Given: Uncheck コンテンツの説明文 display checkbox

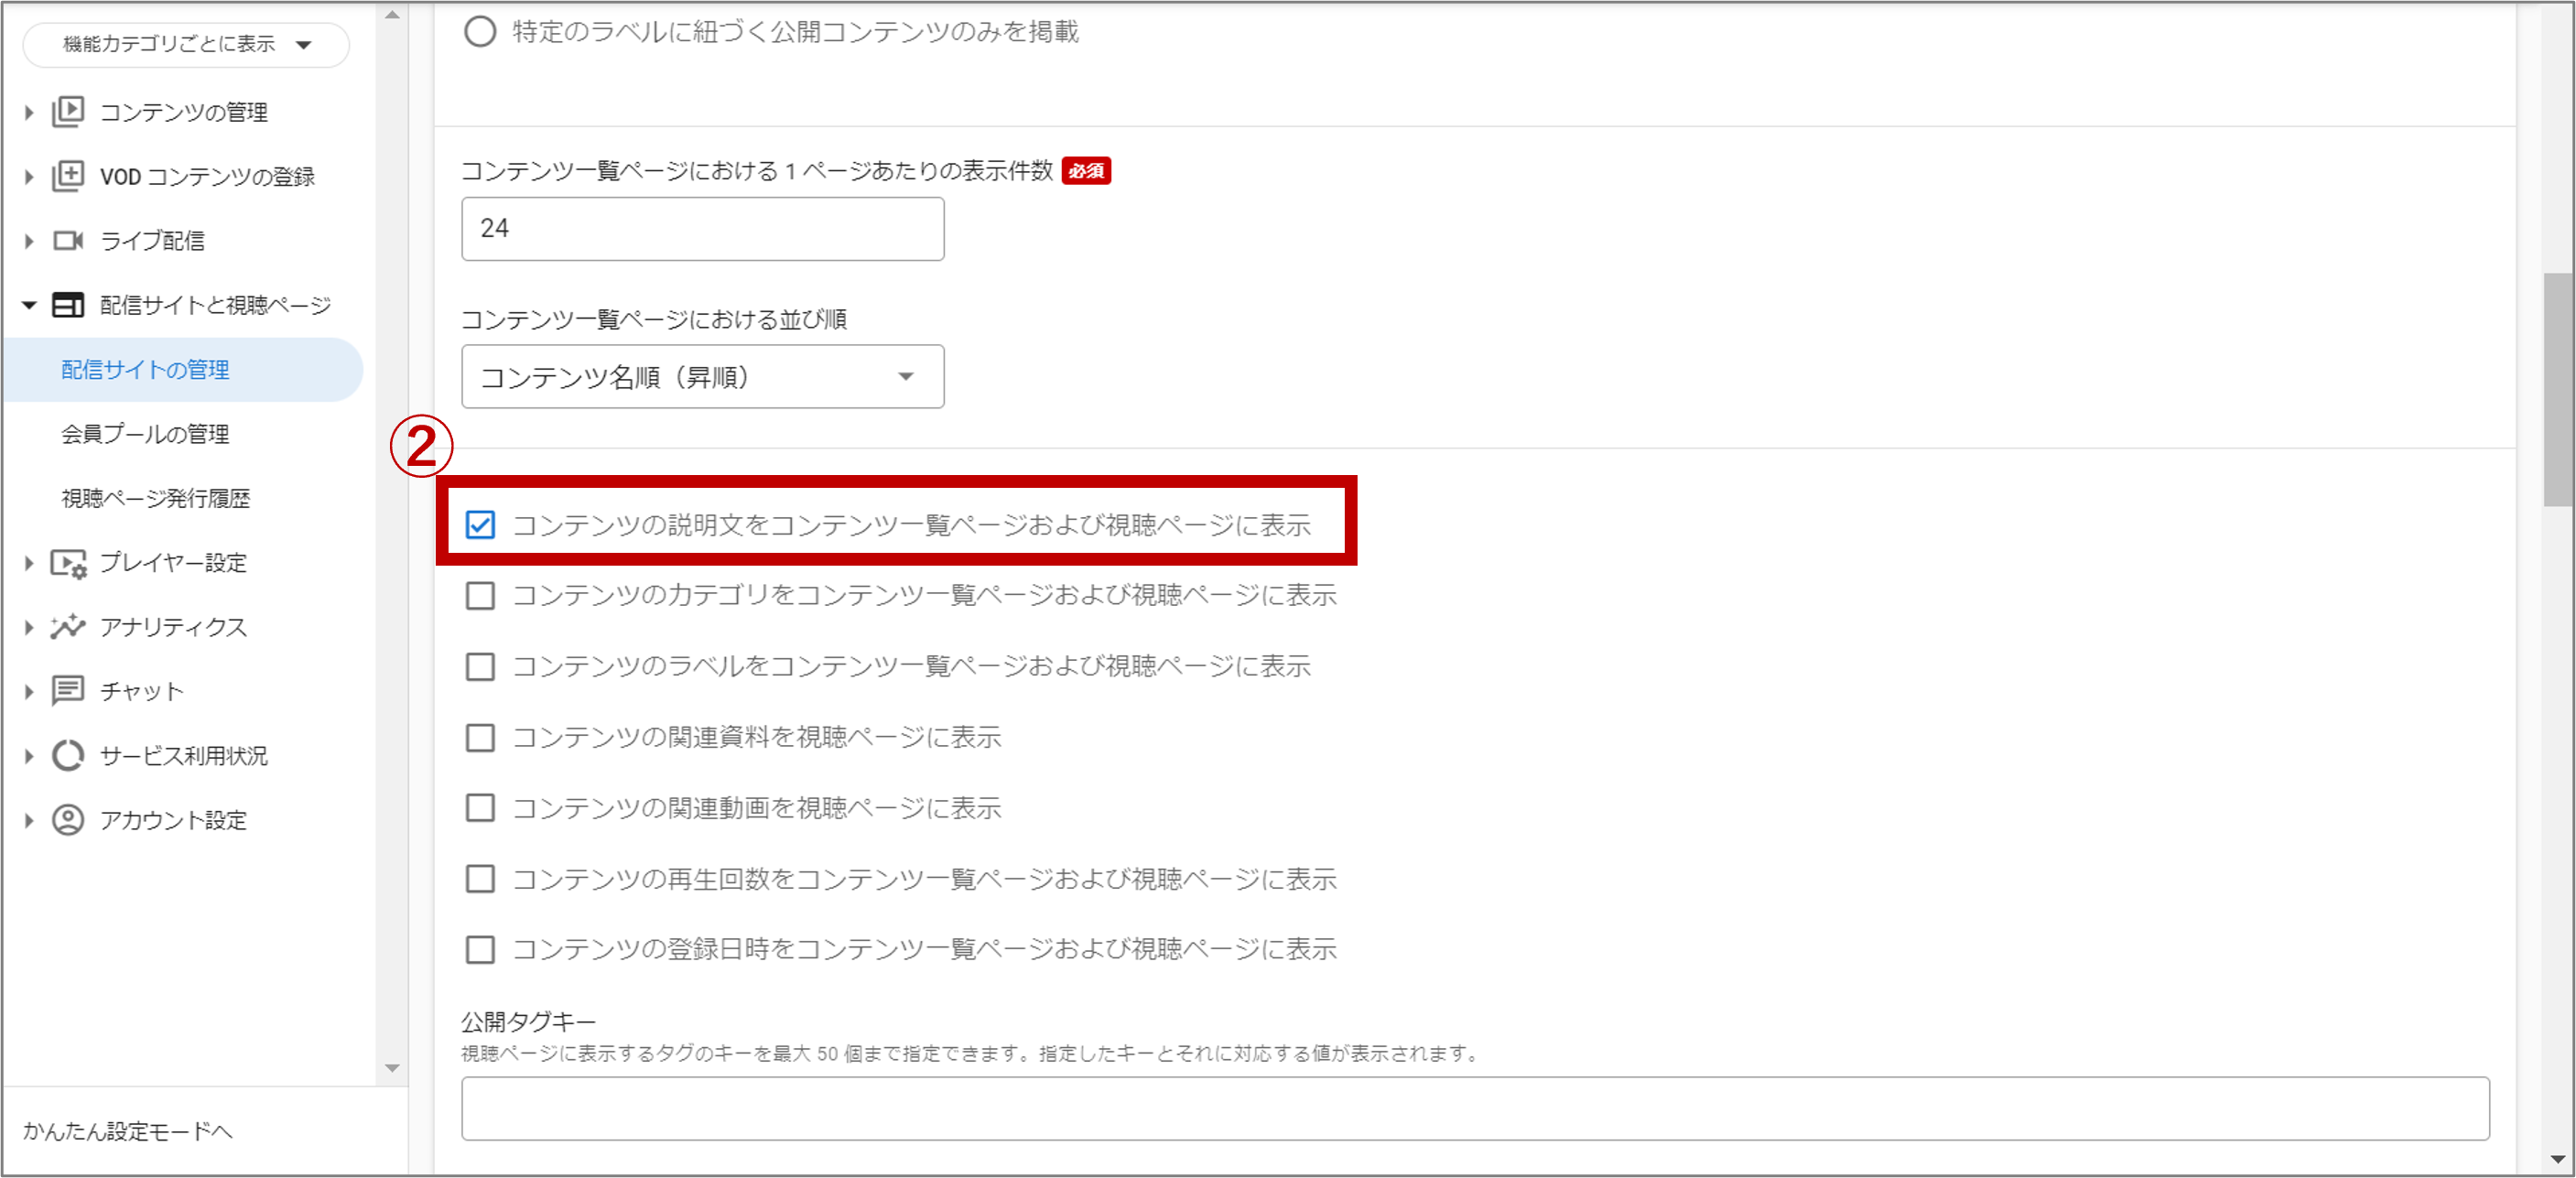Looking at the screenshot, I should click(480, 525).
